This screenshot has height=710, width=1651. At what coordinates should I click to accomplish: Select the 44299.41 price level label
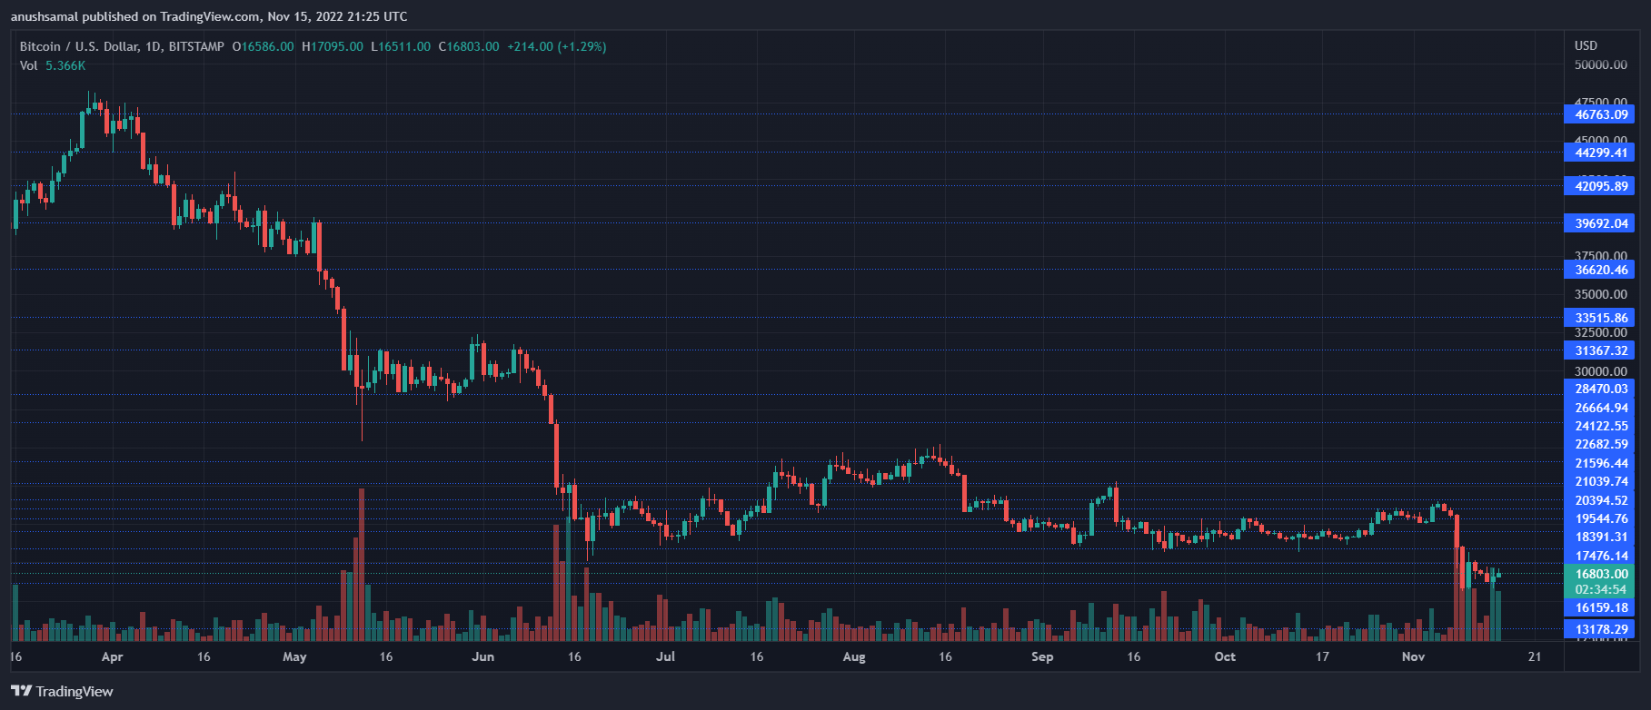[1600, 153]
